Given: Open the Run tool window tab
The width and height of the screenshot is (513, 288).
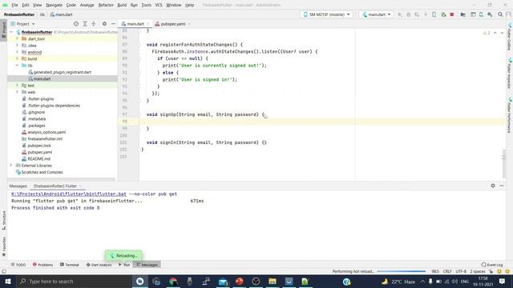Looking at the screenshot, I should 124,265.
